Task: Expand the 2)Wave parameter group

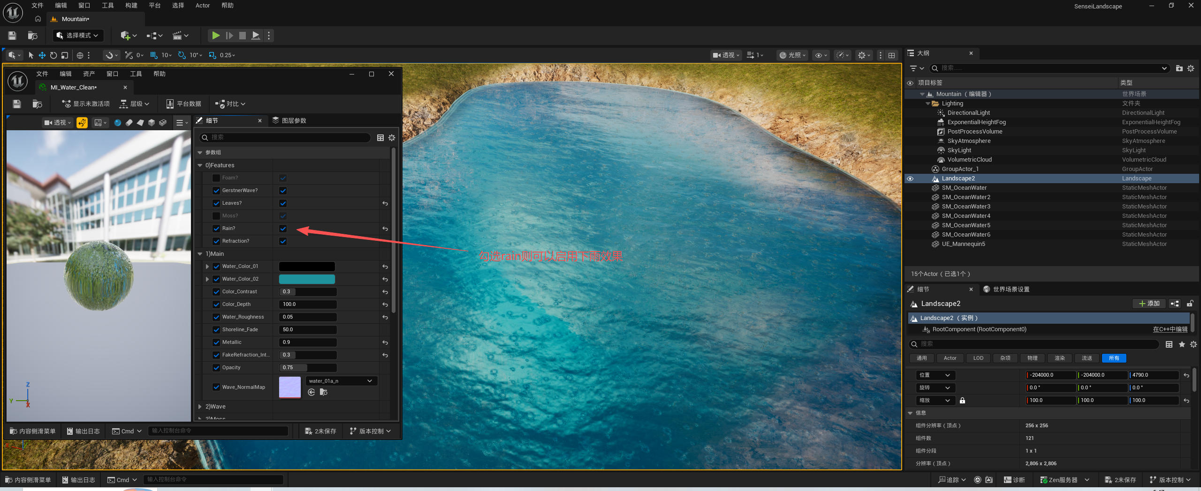Action: coord(200,407)
